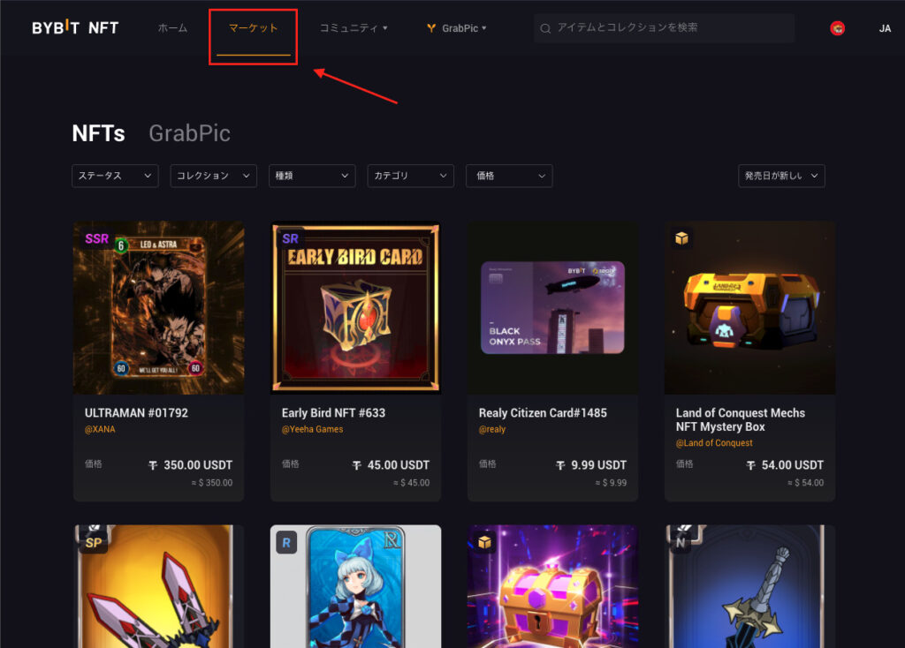Open the Early Bird Card image
Image resolution: width=905 pixels, height=648 pixels.
355,308
